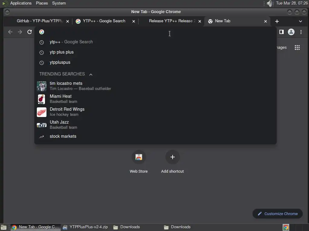The height and width of the screenshot is (231, 309).
Task: Click the Images link at top right
Action: 282,48
